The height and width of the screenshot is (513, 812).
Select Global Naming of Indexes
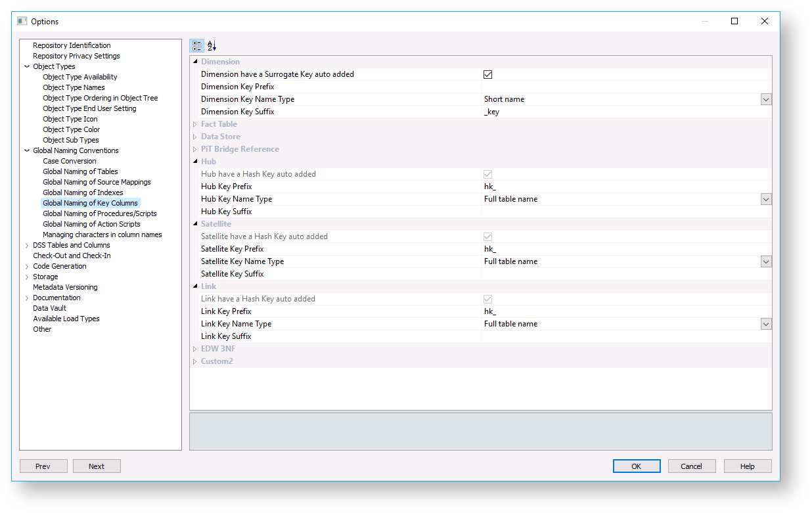point(83,192)
